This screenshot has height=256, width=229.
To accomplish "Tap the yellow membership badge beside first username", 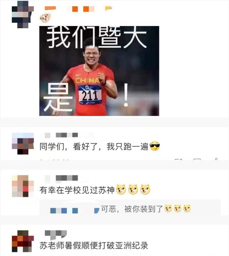I will point(108,8).
